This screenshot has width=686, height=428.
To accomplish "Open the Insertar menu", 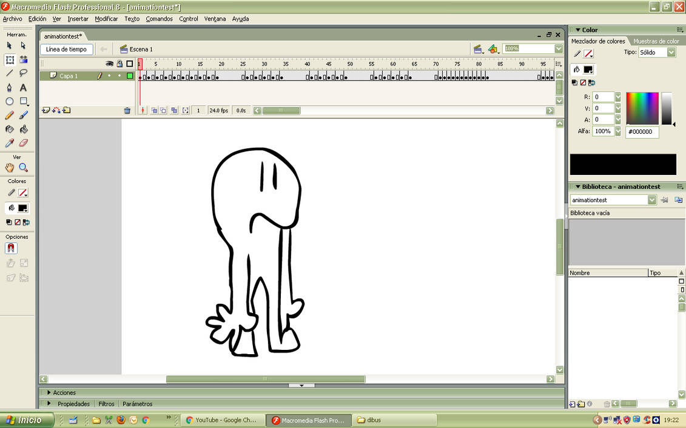I will [x=78, y=19].
